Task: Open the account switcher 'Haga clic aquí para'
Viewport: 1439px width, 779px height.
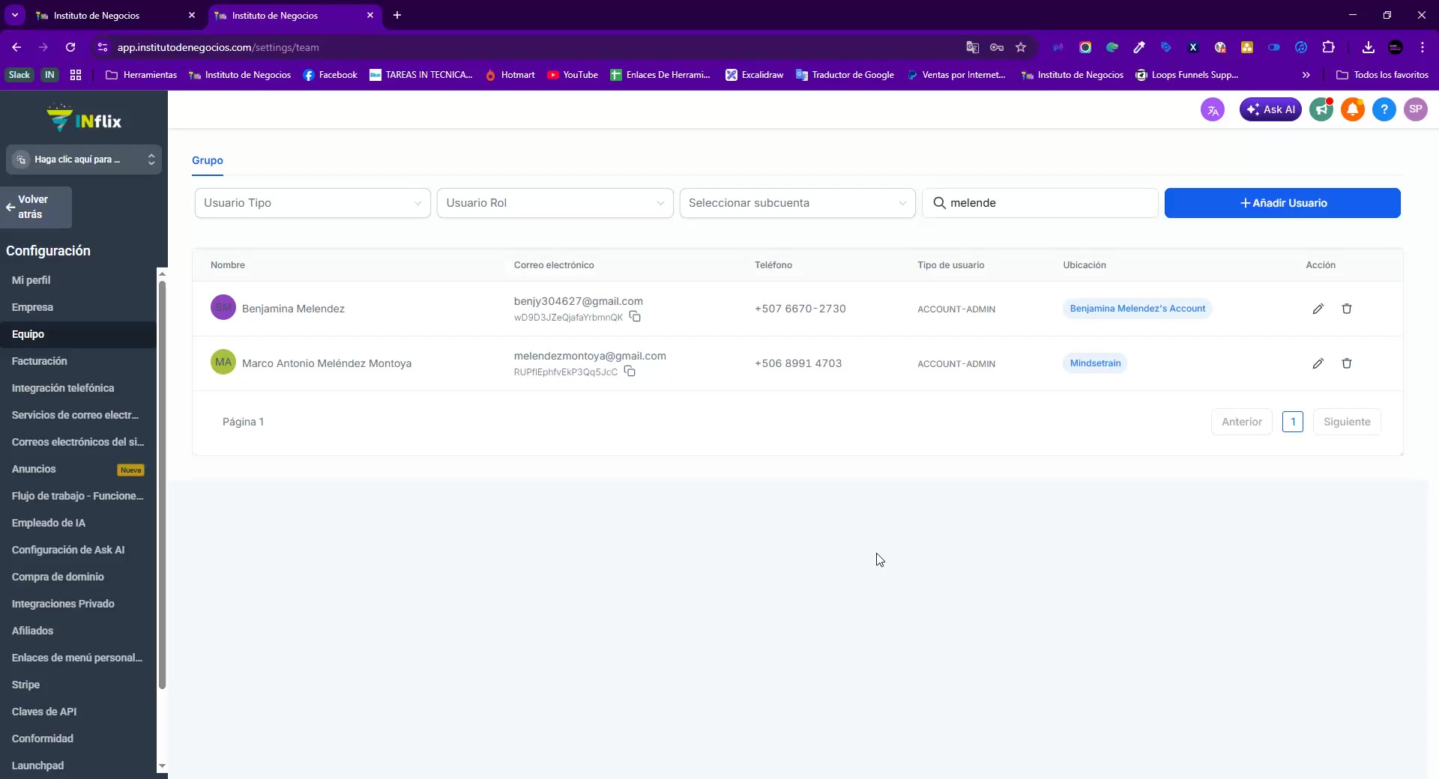Action: click(84, 160)
